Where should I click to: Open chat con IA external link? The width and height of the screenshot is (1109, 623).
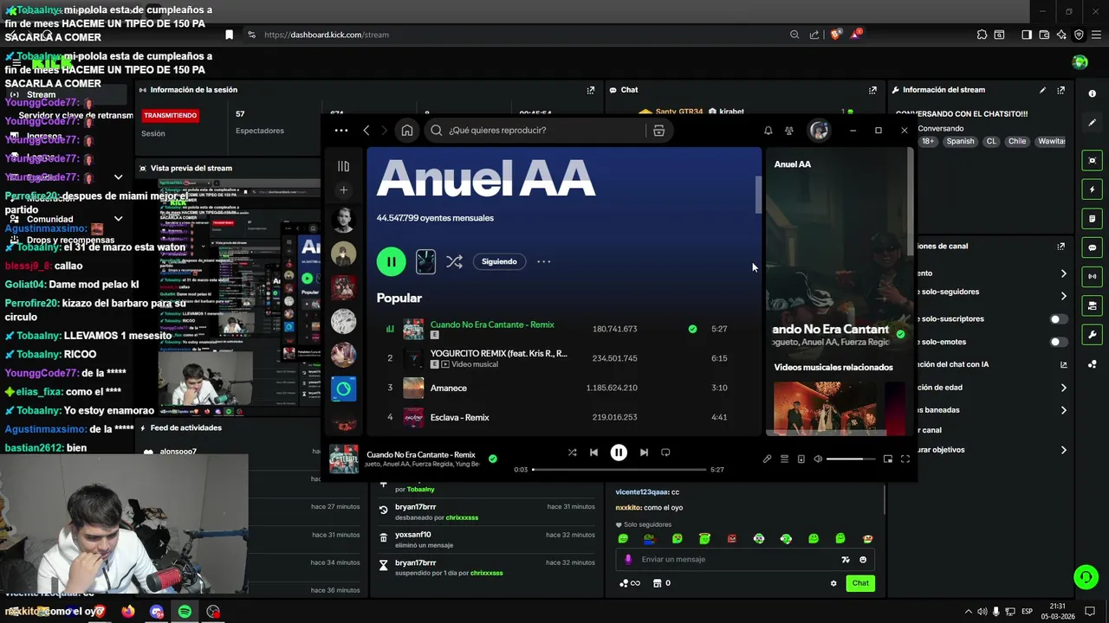coord(1064,364)
